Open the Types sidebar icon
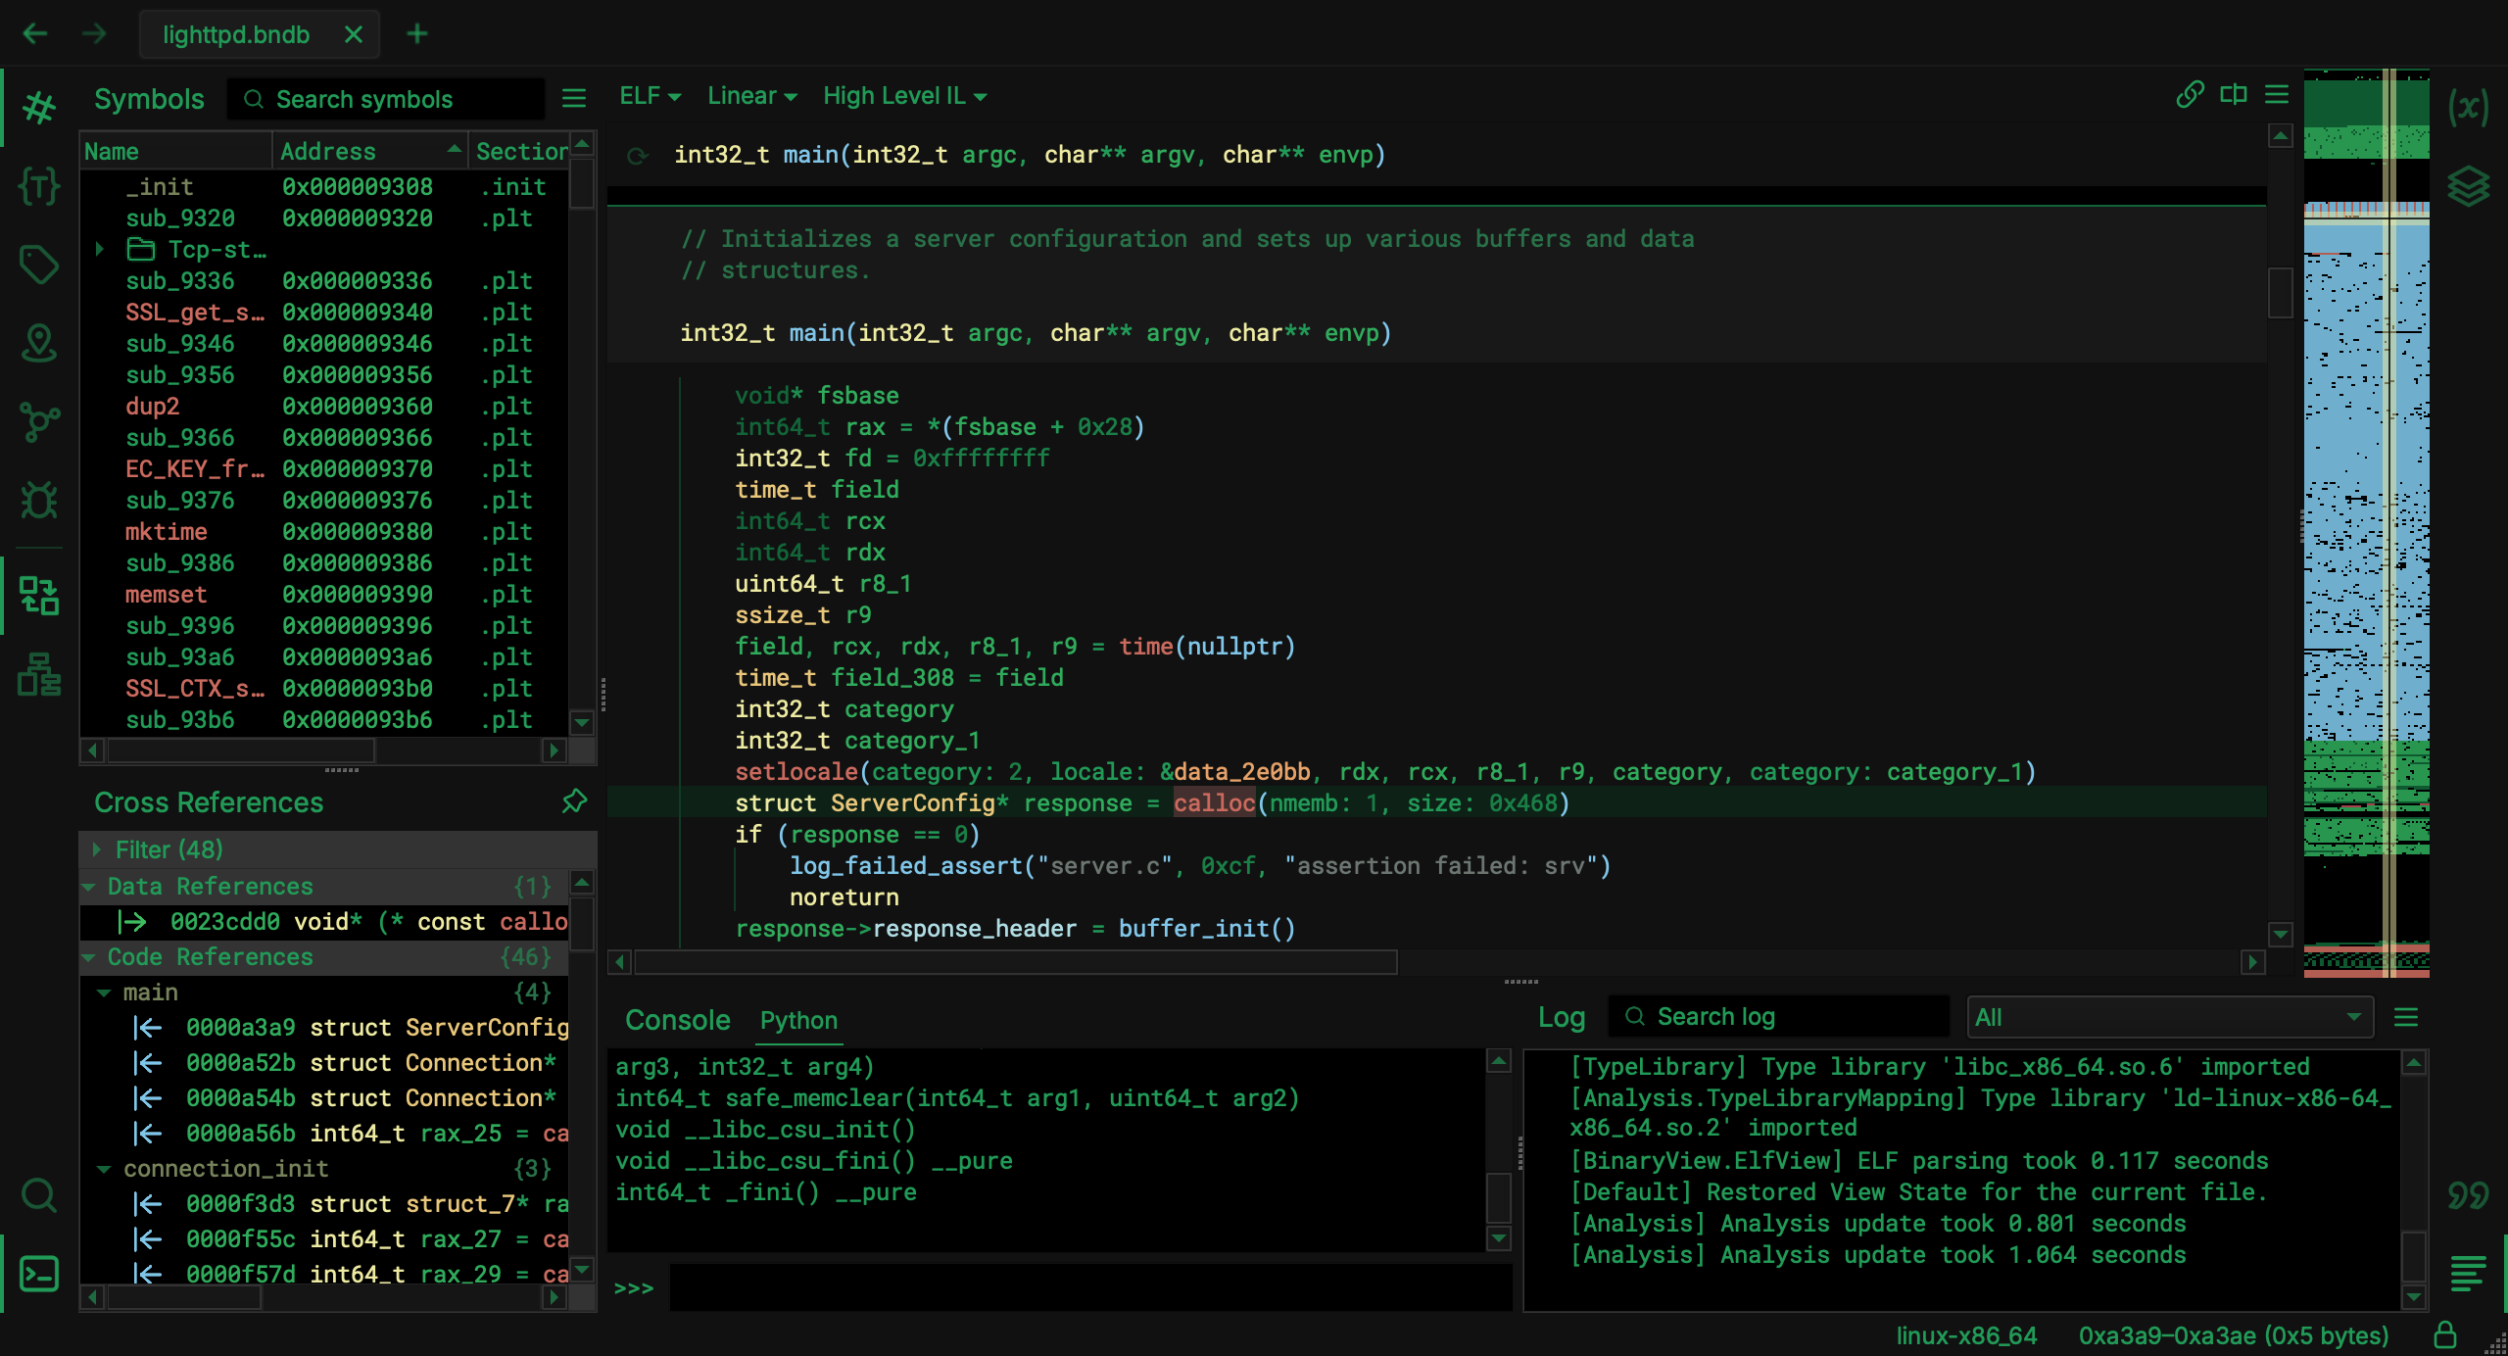2508x1356 pixels. tap(39, 185)
